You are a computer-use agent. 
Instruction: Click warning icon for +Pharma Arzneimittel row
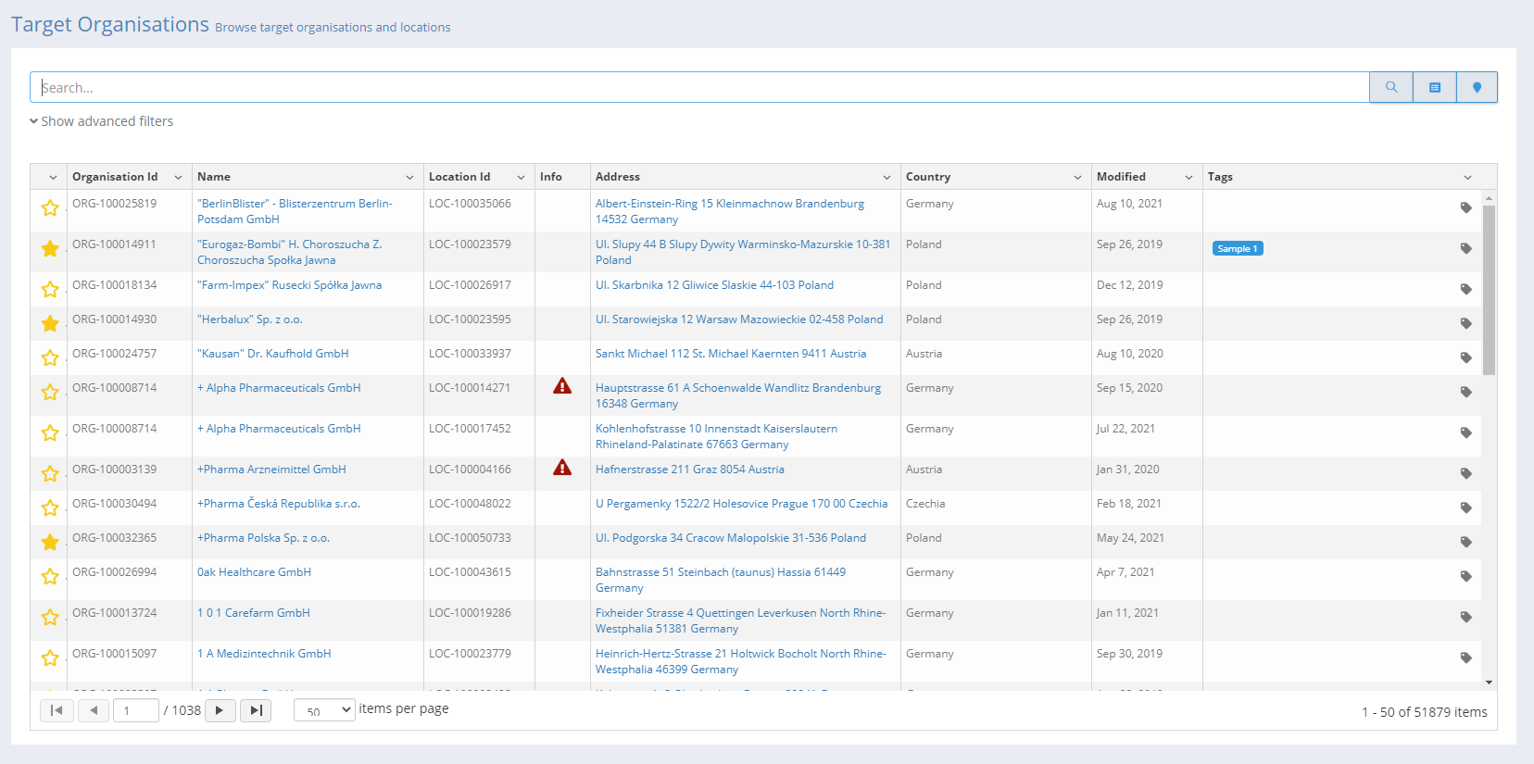(x=562, y=469)
